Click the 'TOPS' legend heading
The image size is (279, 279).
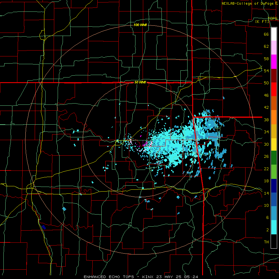click(x=272, y=18)
